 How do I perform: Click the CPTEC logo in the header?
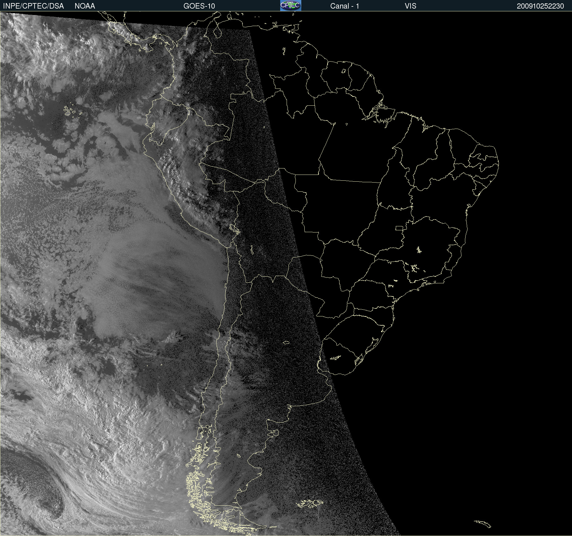[x=291, y=6]
